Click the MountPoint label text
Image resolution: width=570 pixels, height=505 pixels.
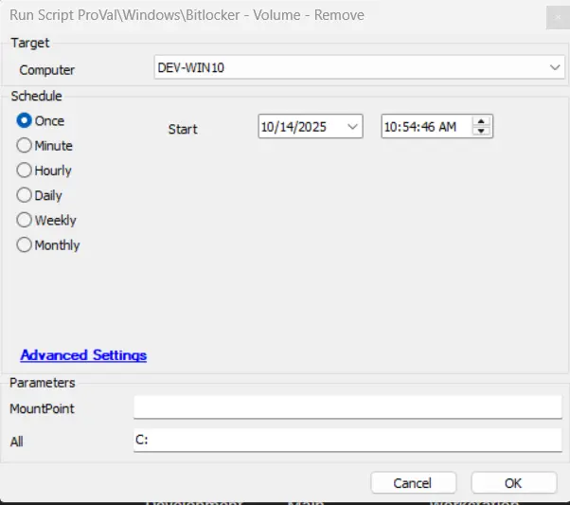coord(42,408)
